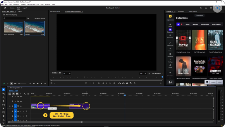Switch to the Properties tab
The height and width of the screenshot is (127, 225).
pyautogui.click(x=181, y=11)
